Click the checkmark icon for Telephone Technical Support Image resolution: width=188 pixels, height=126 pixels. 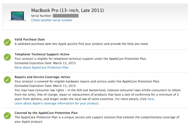click(7, 57)
